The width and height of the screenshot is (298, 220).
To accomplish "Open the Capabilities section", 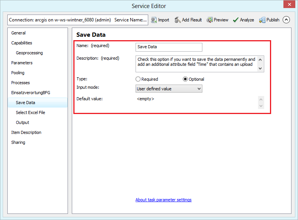I will [22, 43].
